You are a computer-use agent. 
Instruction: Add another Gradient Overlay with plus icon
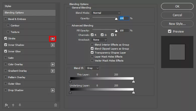tap(53, 71)
